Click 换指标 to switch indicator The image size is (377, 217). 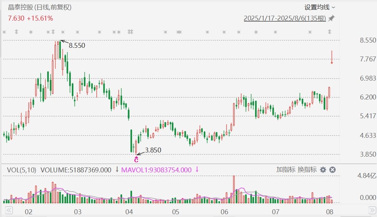tap(307, 170)
